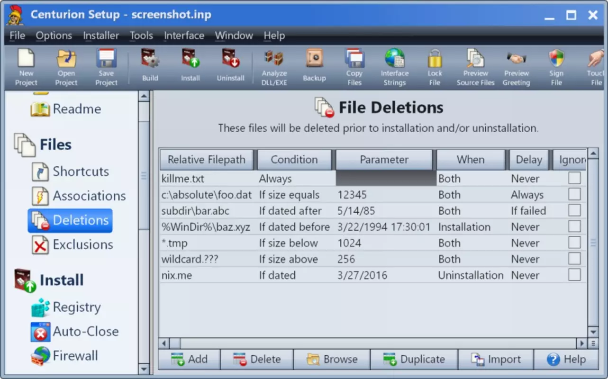Open Auto-Close page in sidebar
This screenshot has width=608, height=379.
74,331
